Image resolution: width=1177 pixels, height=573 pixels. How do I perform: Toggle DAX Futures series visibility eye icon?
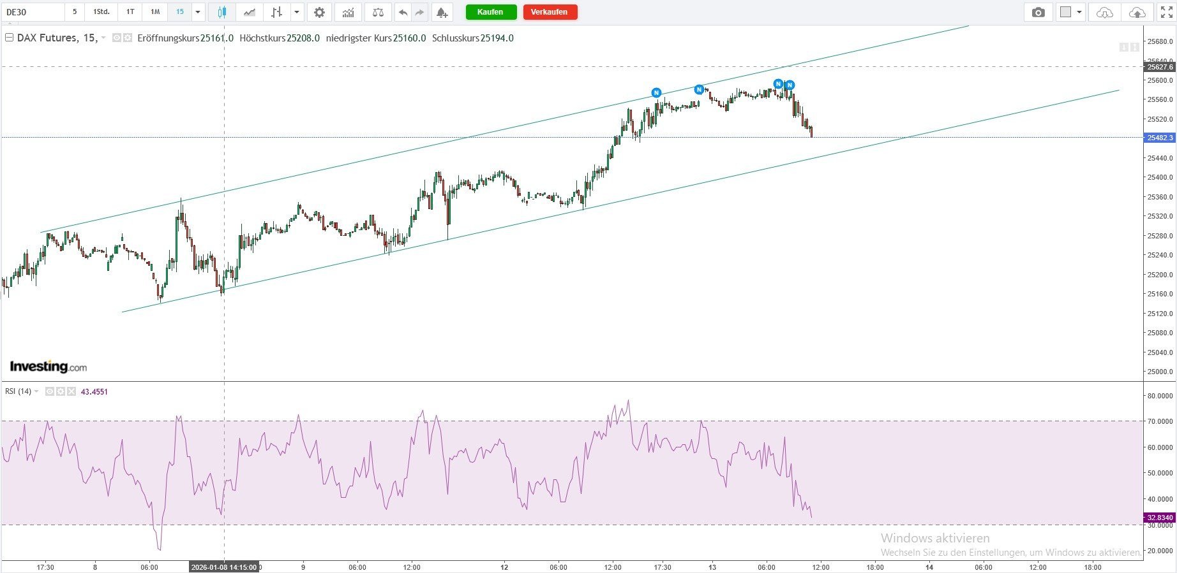117,38
